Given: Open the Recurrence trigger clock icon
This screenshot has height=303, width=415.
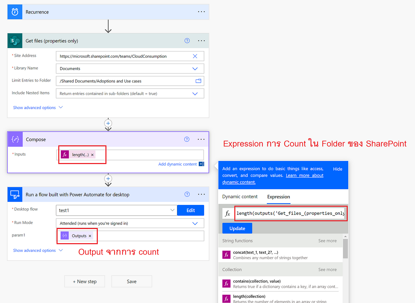Looking at the screenshot, I should 15,11.
